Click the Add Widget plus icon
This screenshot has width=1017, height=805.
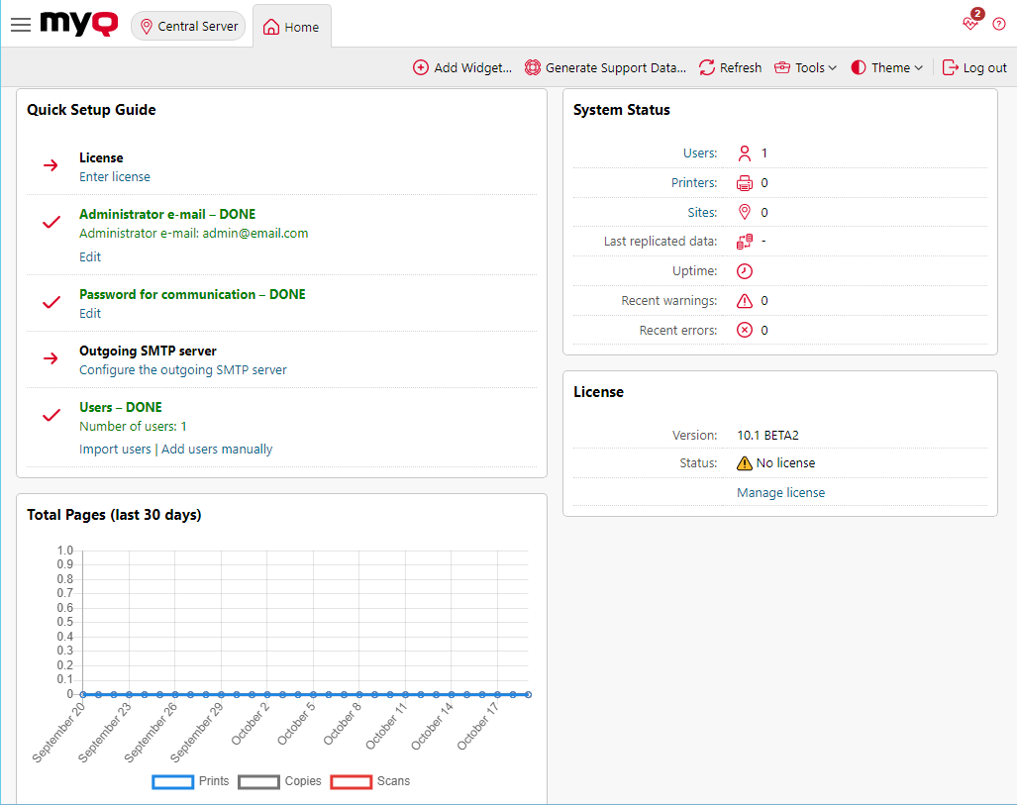[x=420, y=67]
